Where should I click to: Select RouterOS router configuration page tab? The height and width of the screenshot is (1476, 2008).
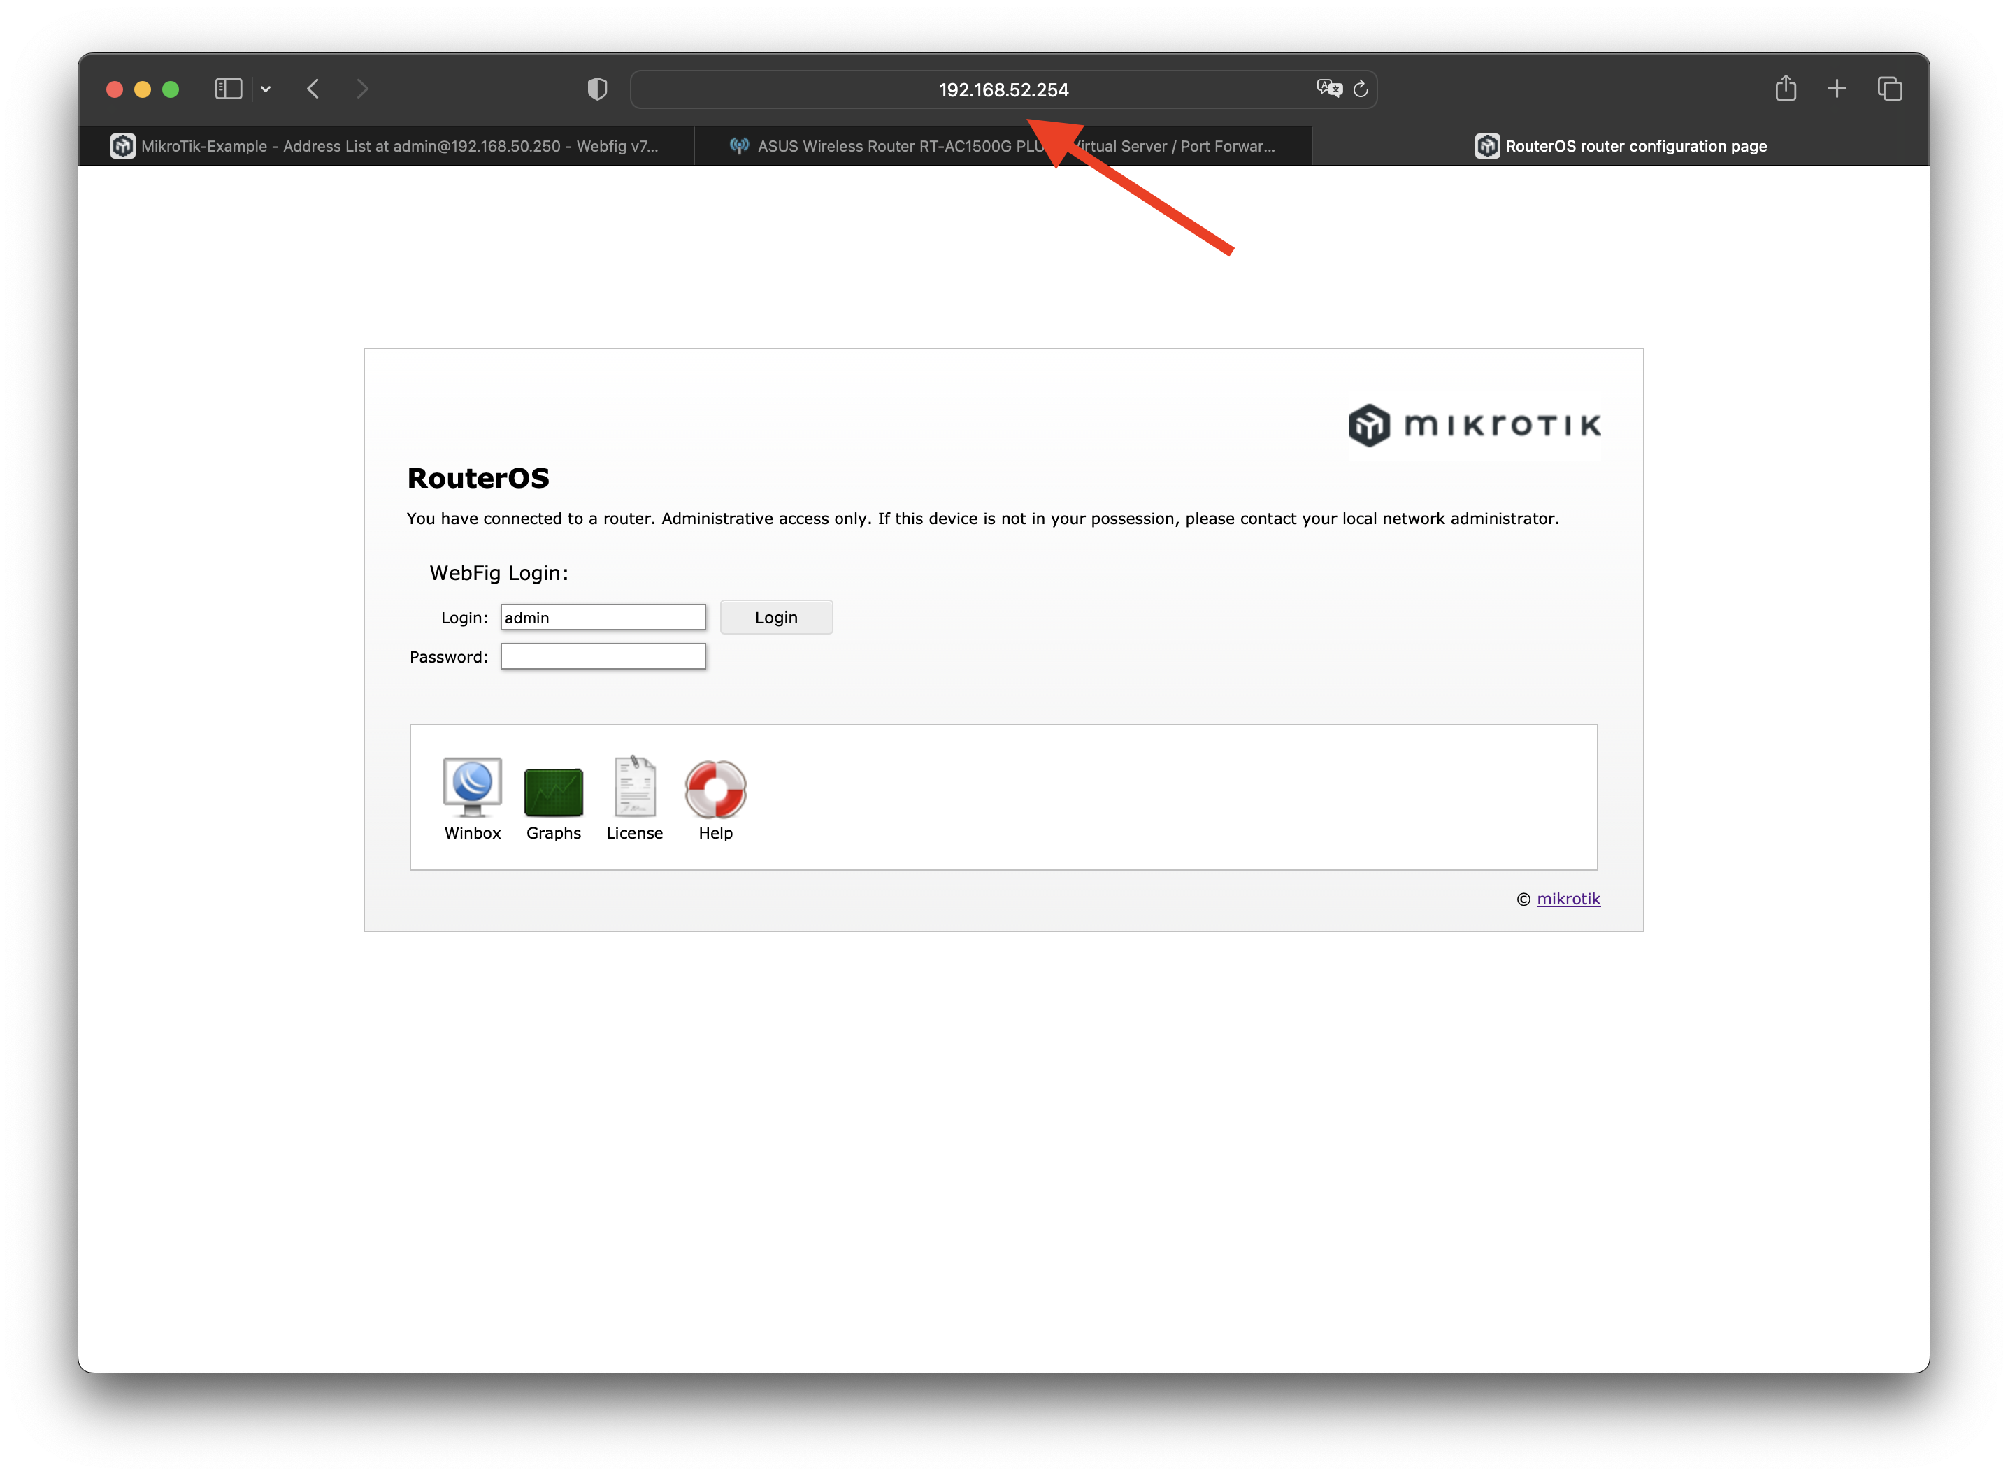pyautogui.click(x=1620, y=145)
